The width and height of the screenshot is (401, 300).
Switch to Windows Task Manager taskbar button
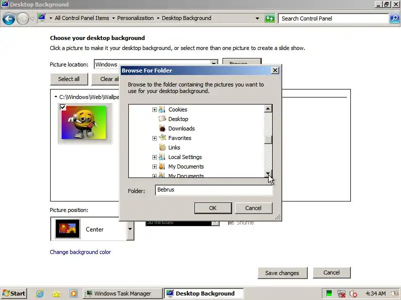click(x=122, y=293)
